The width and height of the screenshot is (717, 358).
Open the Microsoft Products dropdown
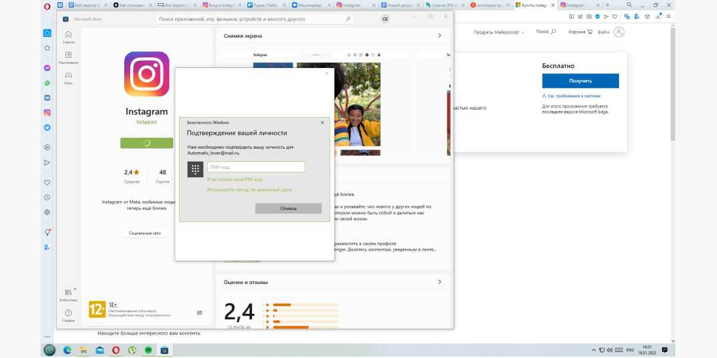499,32
